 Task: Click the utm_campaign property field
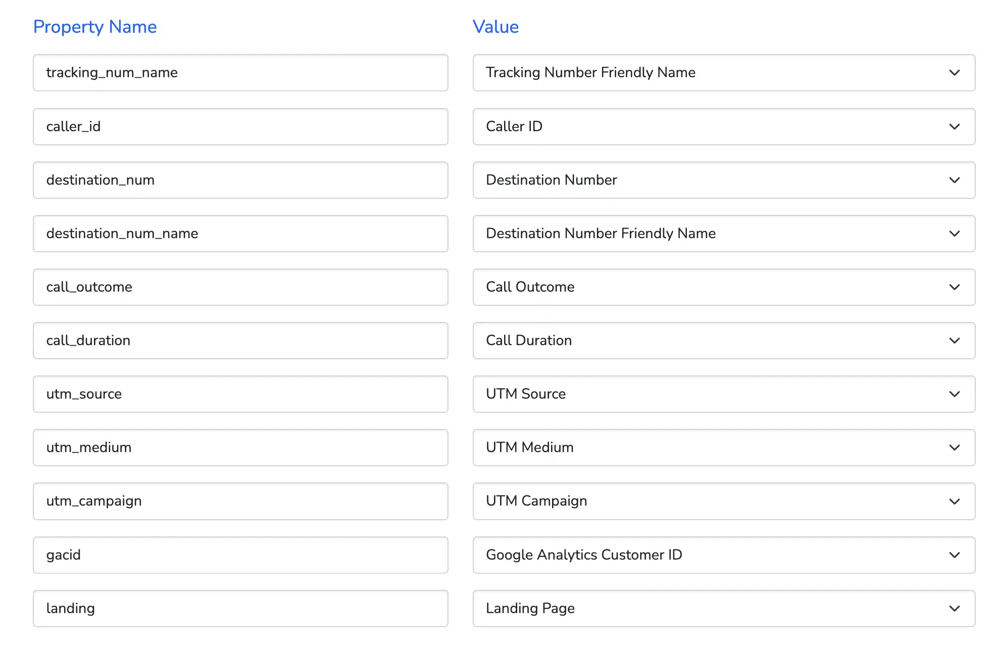(240, 501)
